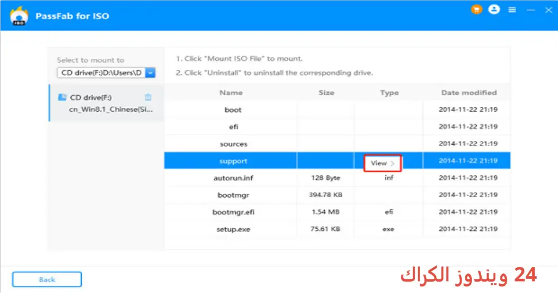The image size is (558, 293).
Task: Click the Name column header
Action: [x=231, y=93]
